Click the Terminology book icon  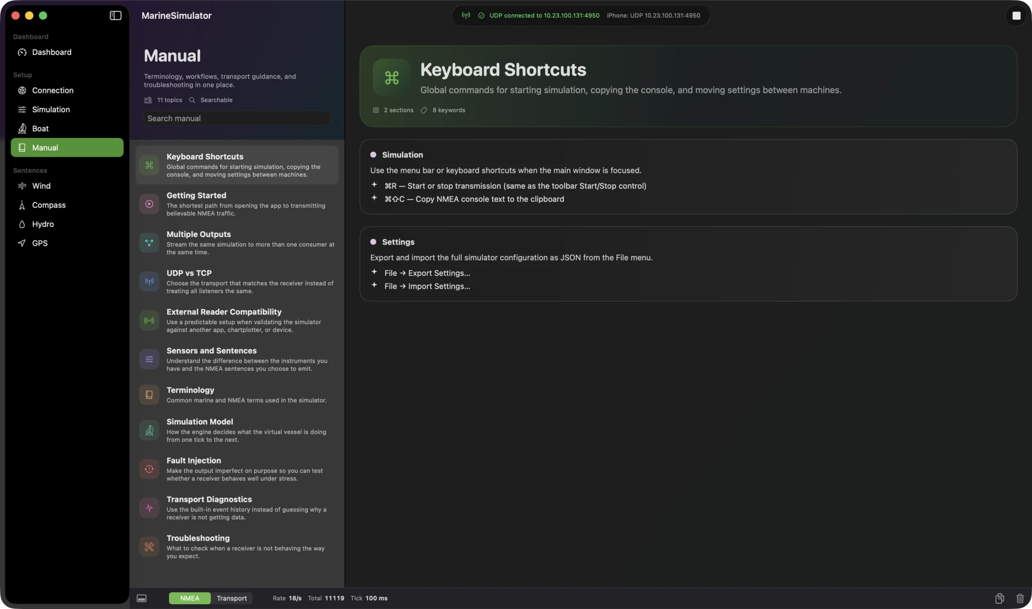(x=149, y=395)
